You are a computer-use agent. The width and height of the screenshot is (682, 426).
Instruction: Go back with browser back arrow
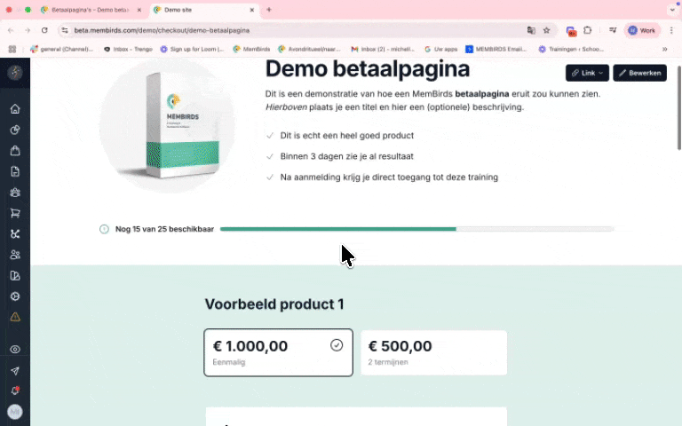[11, 30]
